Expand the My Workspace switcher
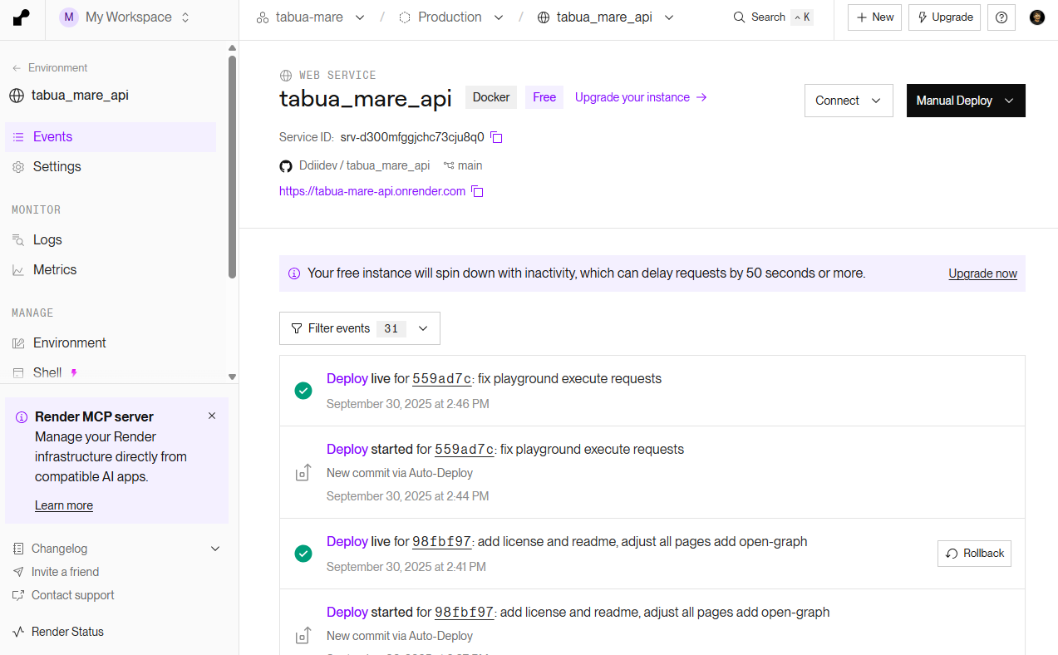The width and height of the screenshot is (1058, 655). (126, 17)
